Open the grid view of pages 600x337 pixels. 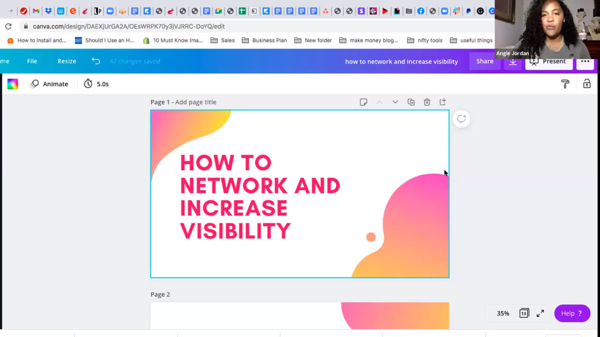click(523, 313)
